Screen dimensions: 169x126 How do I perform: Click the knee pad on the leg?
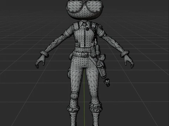(x=74, y=95)
